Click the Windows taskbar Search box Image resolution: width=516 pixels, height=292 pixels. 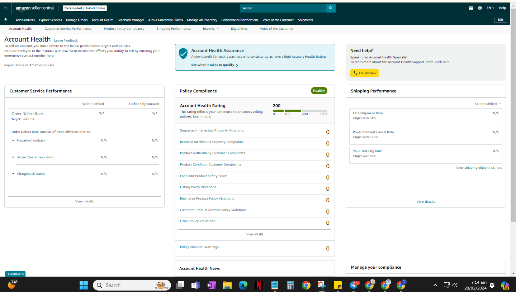coord(132,285)
